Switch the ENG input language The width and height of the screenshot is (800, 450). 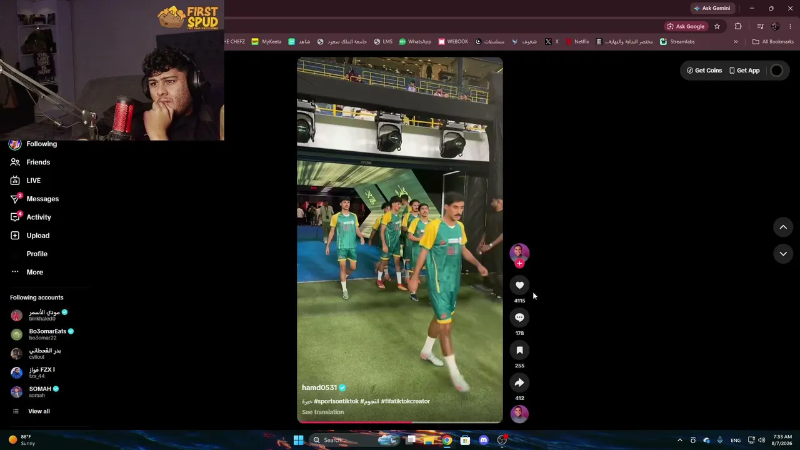736,440
